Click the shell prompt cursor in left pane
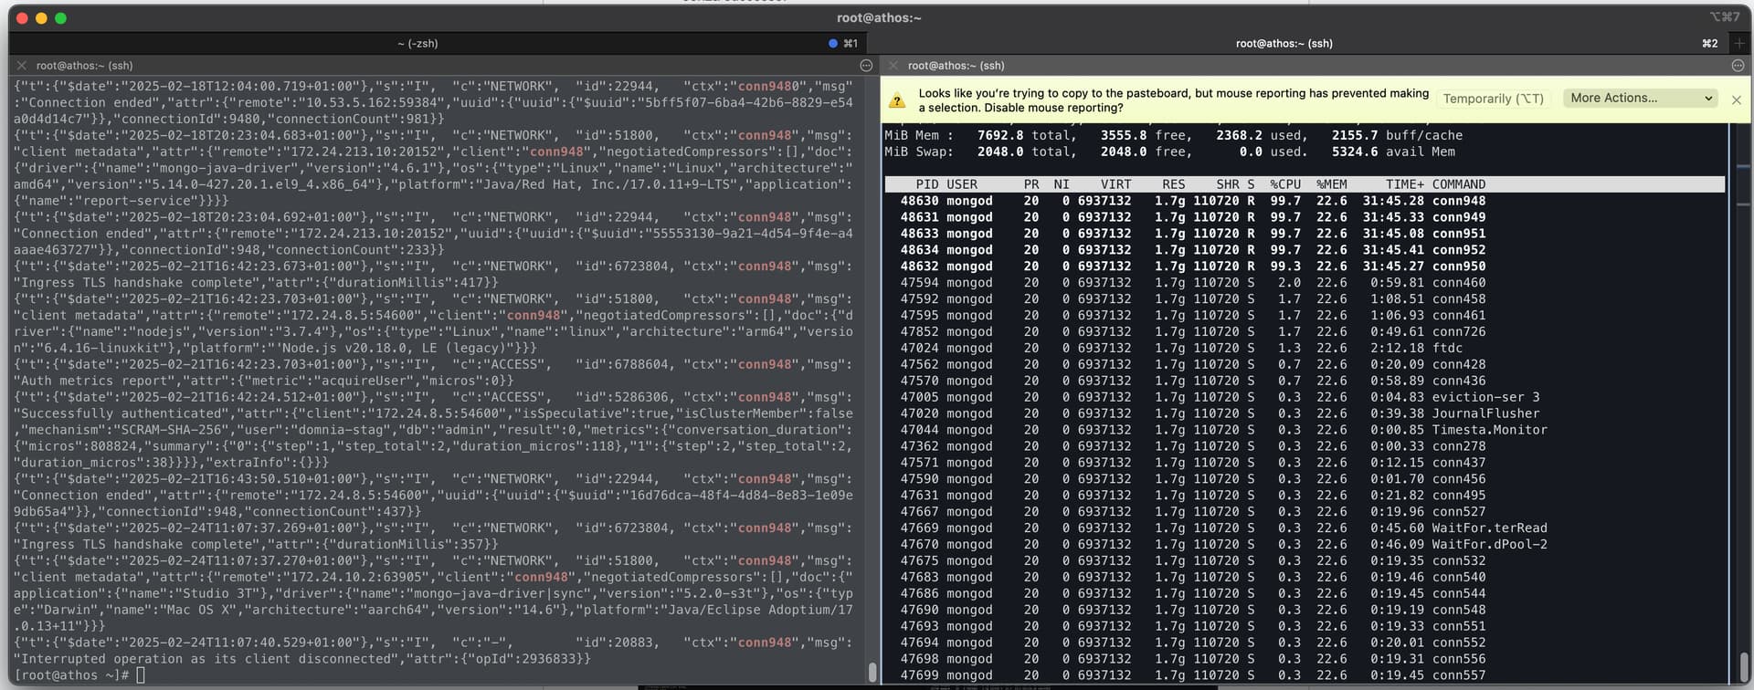1754x690 pixels. [141, 675]
